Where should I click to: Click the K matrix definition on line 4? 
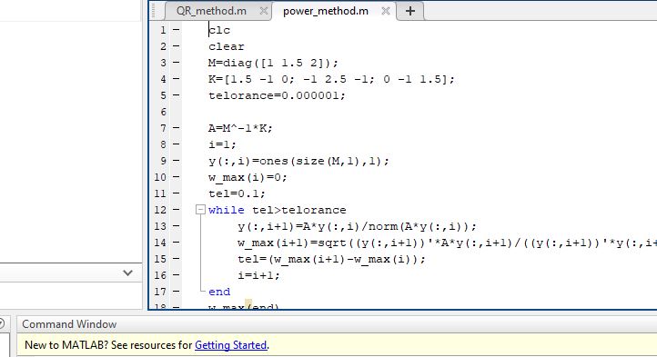click(331, 79)
